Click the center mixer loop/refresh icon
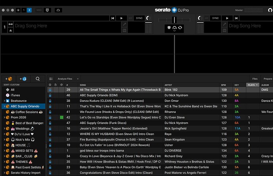 (180, 28)
